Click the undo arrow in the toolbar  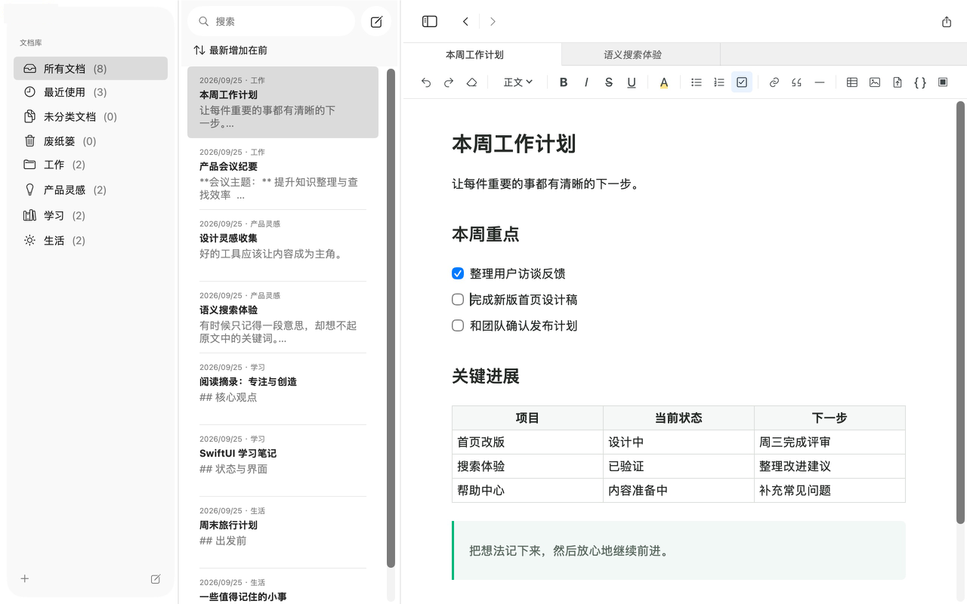tap(426, 82)
